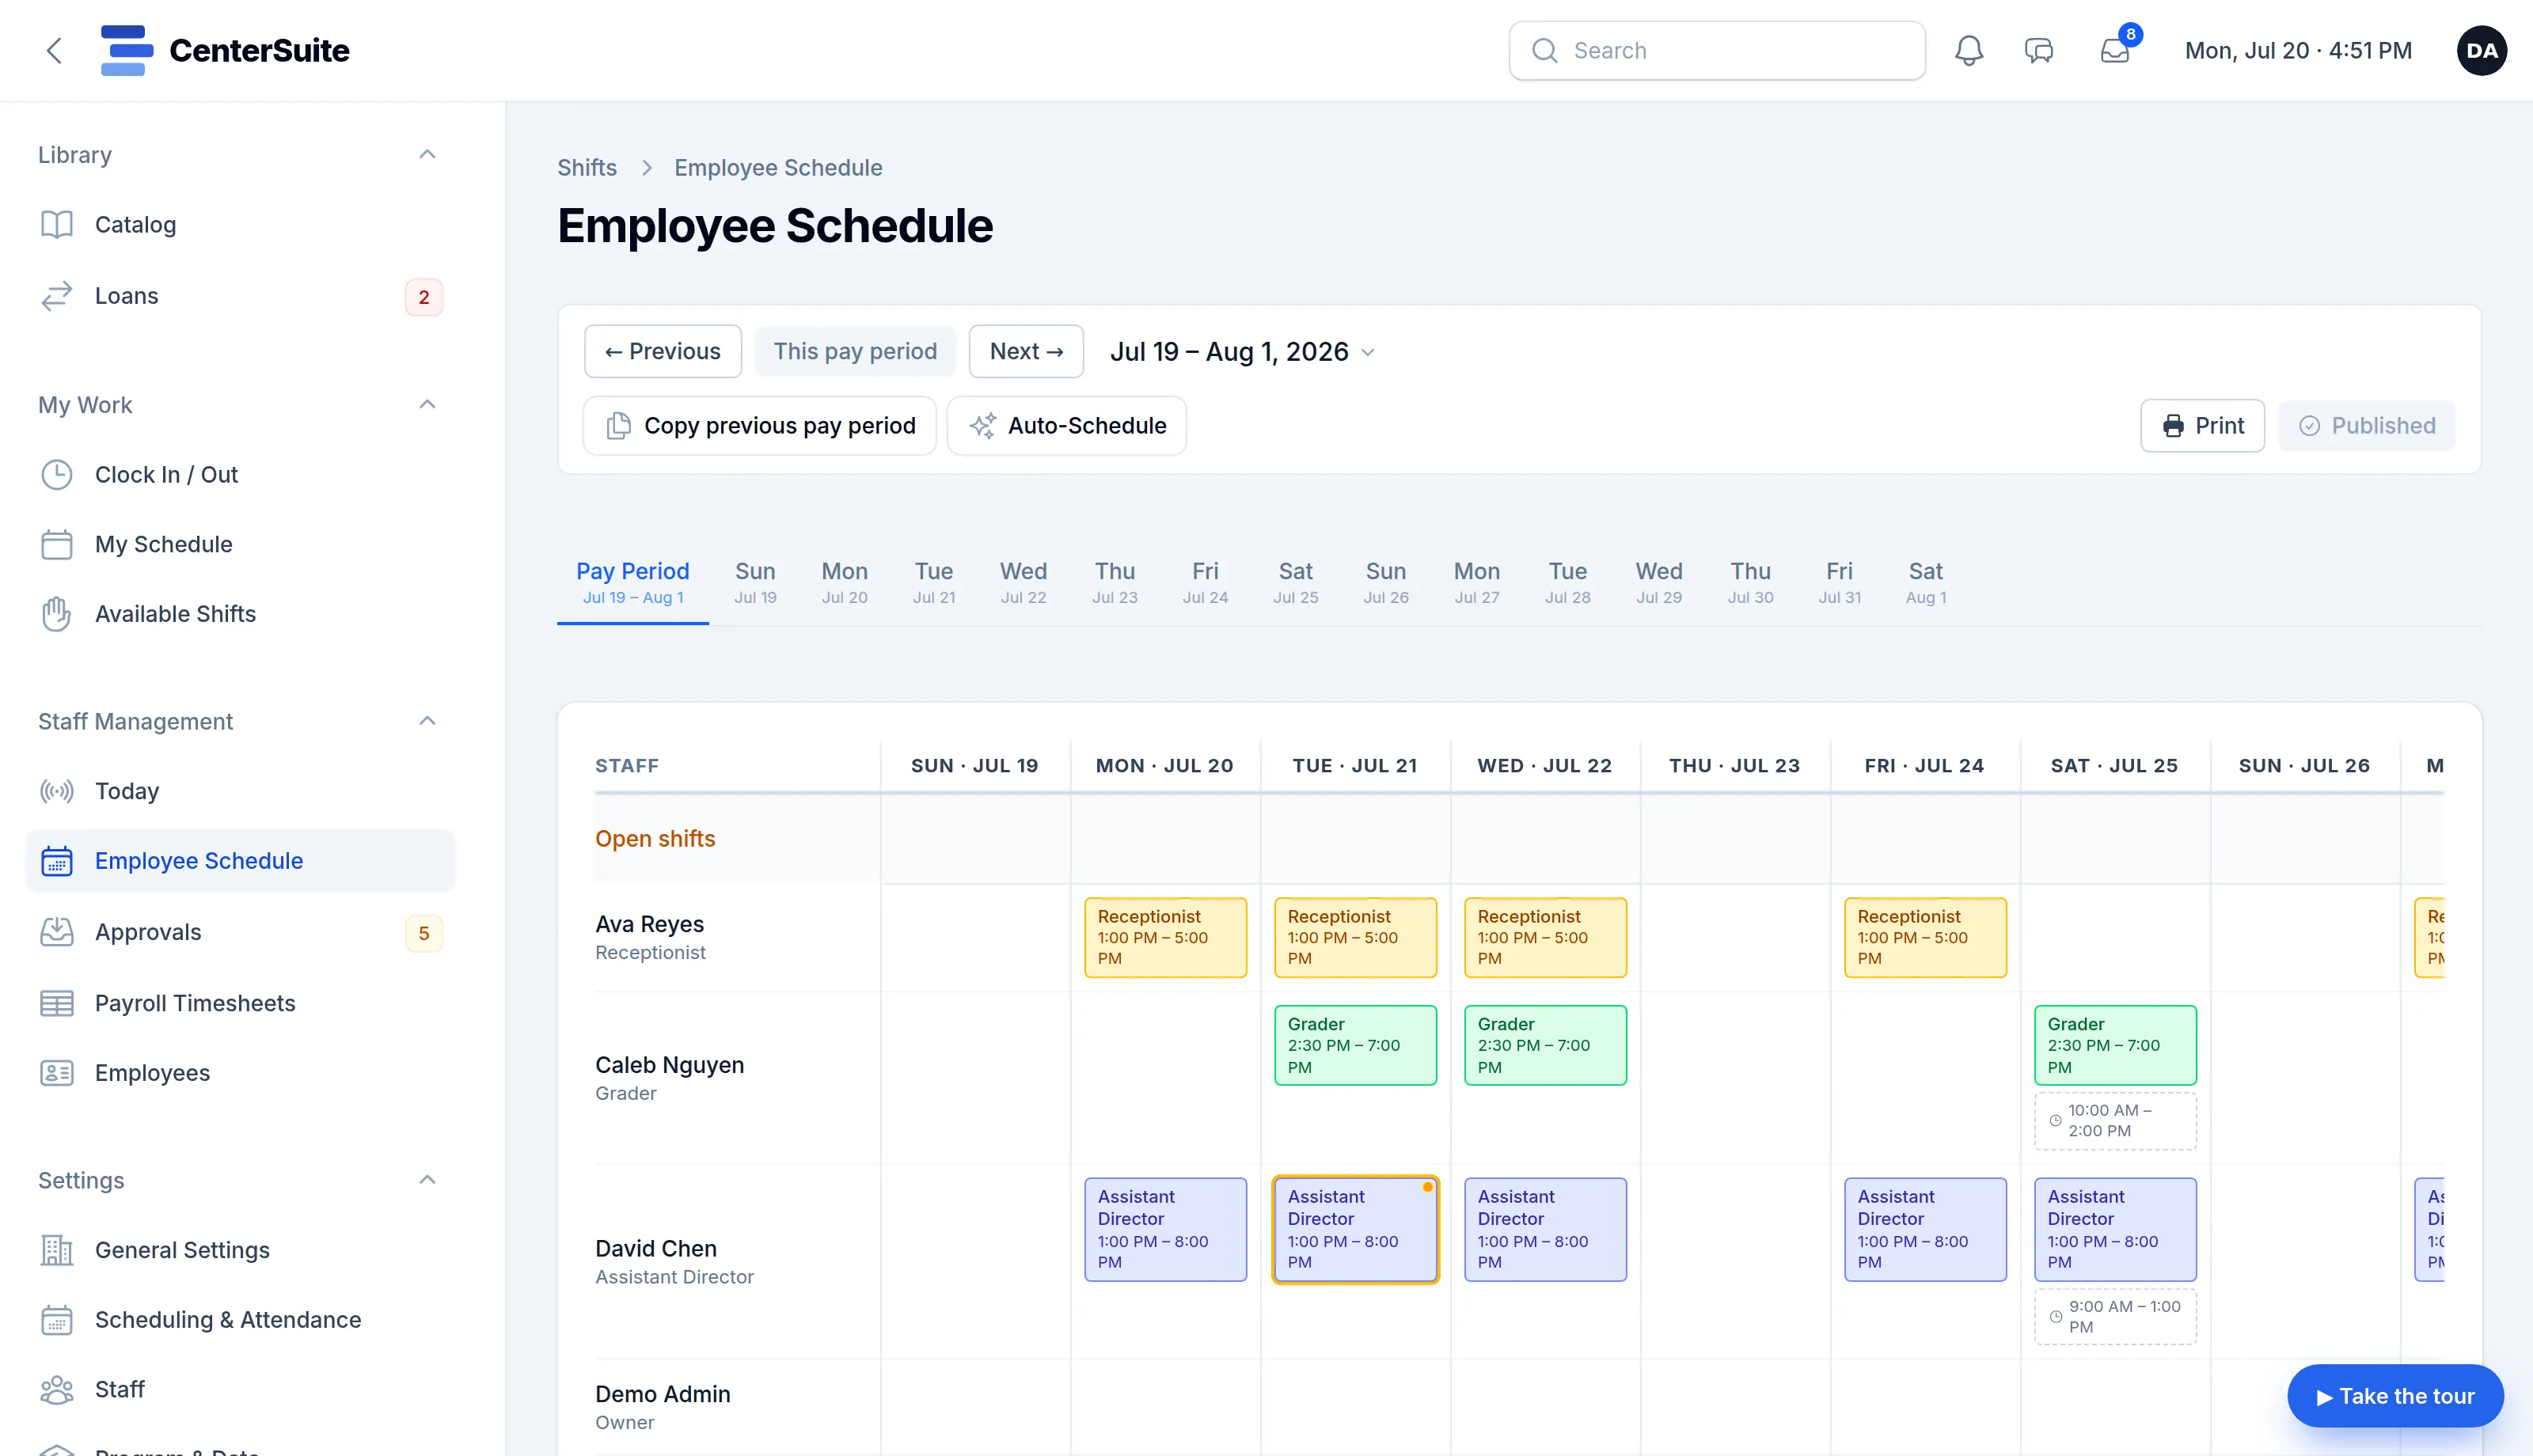Open Approvals with 5 pending

240,932
